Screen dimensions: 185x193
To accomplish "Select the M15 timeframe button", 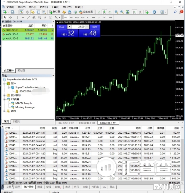I will pos(77,17).
